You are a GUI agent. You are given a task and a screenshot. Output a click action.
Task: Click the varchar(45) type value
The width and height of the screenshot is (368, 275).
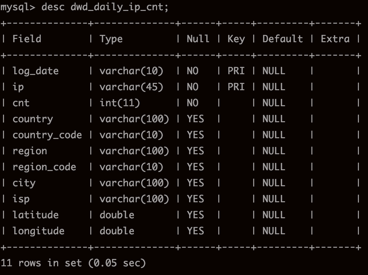(131, 87)
